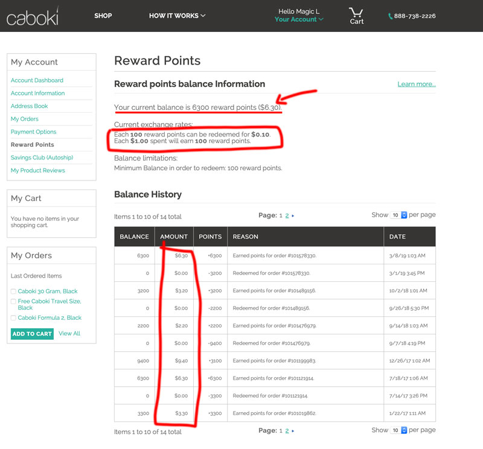Open My Product Reviews in sidebar
The width and height of the screenshot is (483, 449).
38,171
